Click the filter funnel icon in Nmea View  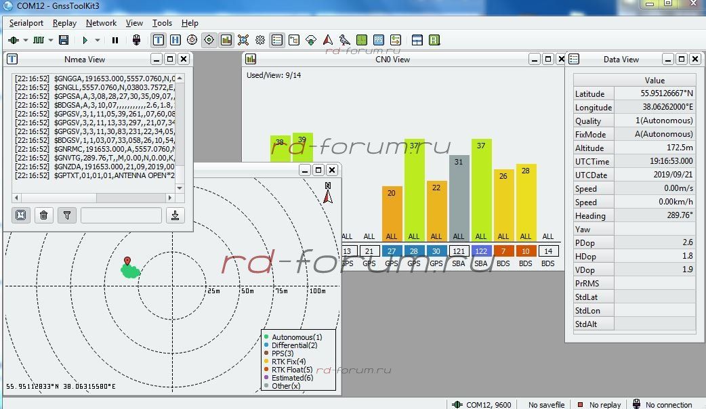tap(66, 215)
